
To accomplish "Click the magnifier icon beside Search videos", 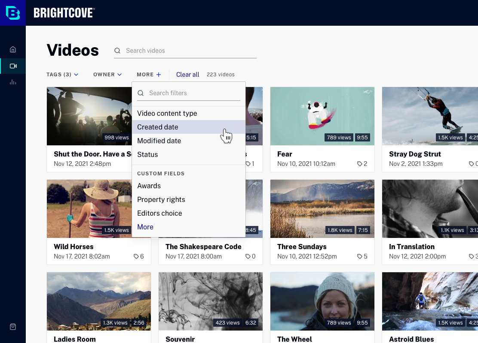I will (x=117, y=51).
